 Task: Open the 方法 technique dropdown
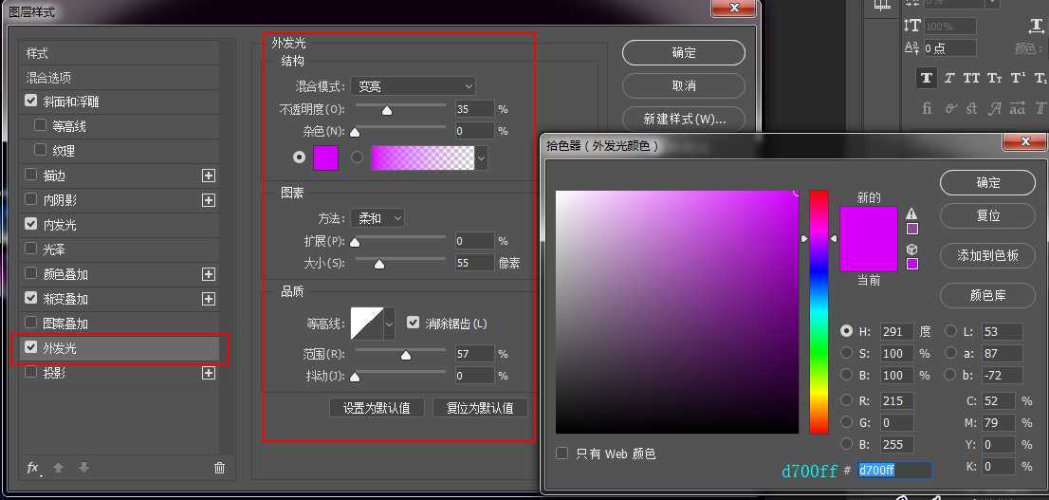(377, 218)
